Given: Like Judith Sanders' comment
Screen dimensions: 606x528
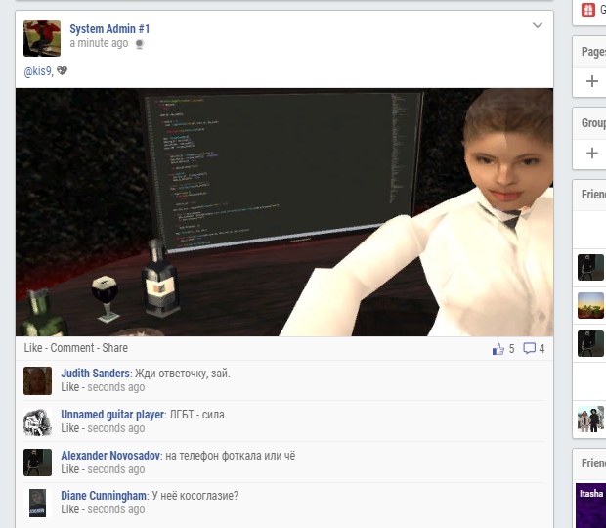Looking at the screenshot, I should [69, 387].
